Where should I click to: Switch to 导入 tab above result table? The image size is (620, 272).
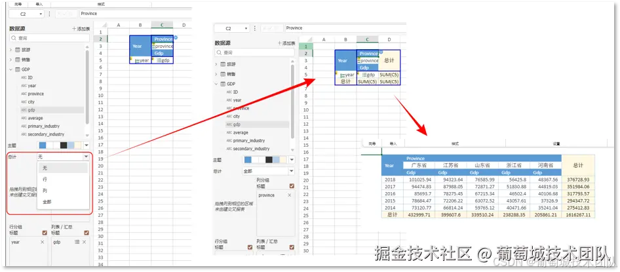click(393, 144)
